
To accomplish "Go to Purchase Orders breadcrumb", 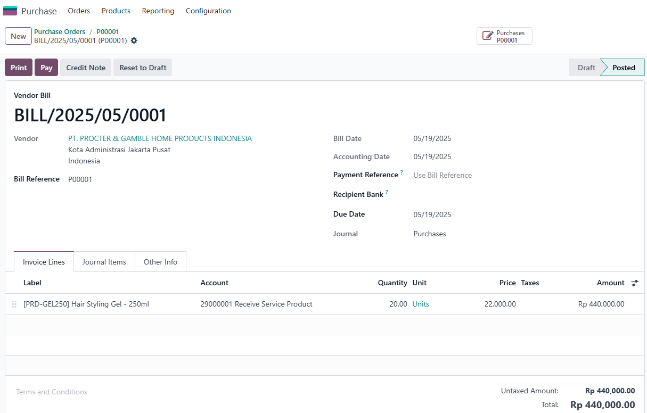I will (x=60, y=32).
